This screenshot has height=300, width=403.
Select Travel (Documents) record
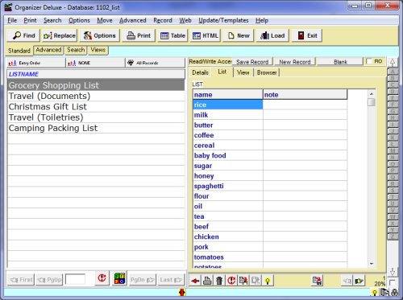(x=96, y=96)
